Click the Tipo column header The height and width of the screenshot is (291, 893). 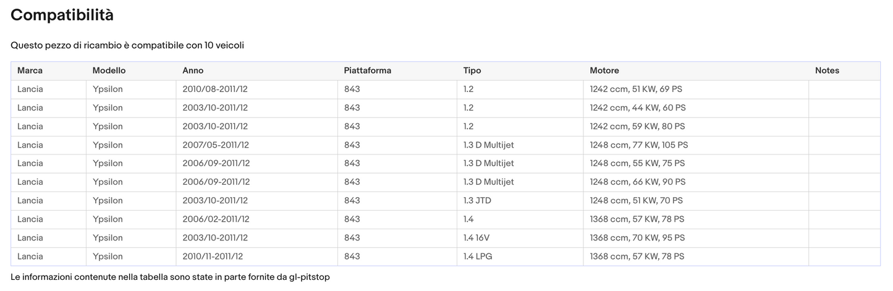coord(472,71)
